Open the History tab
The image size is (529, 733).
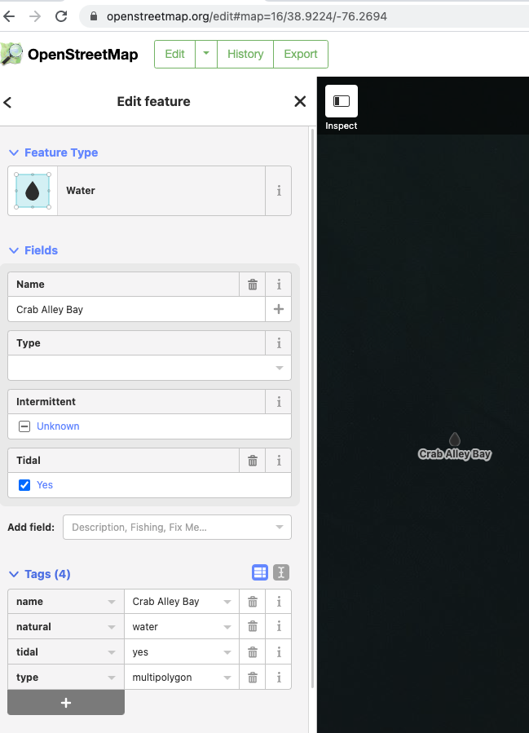pos(245,55)
